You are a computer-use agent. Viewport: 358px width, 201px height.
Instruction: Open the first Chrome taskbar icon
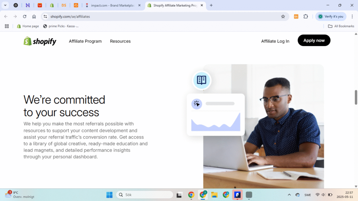(191, 195)
